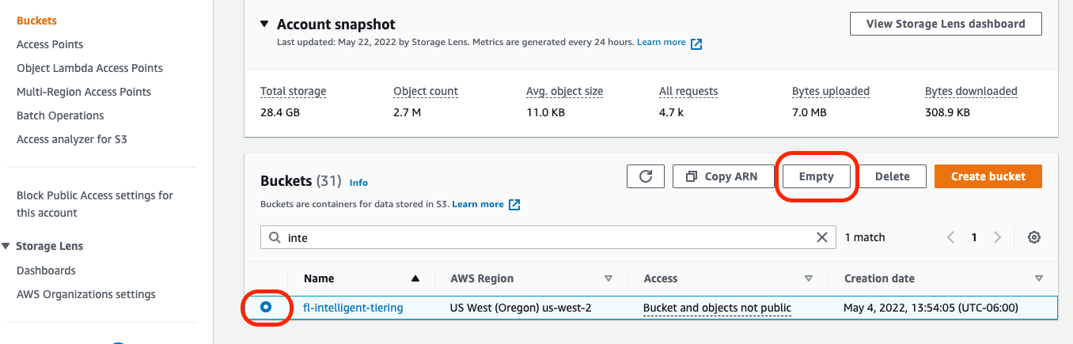Click external link icon beside Account snapshot Learn more
The image size is (1073, 344).
[696, 43]
